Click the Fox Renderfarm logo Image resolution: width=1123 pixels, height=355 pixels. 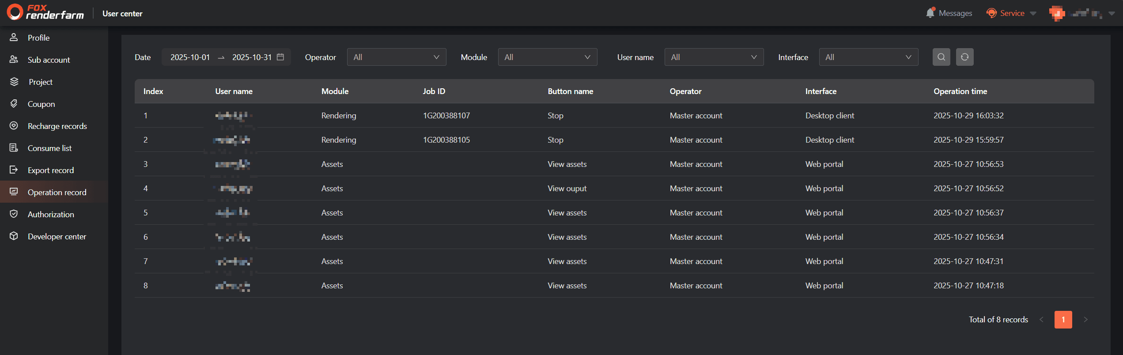[45, 12]
